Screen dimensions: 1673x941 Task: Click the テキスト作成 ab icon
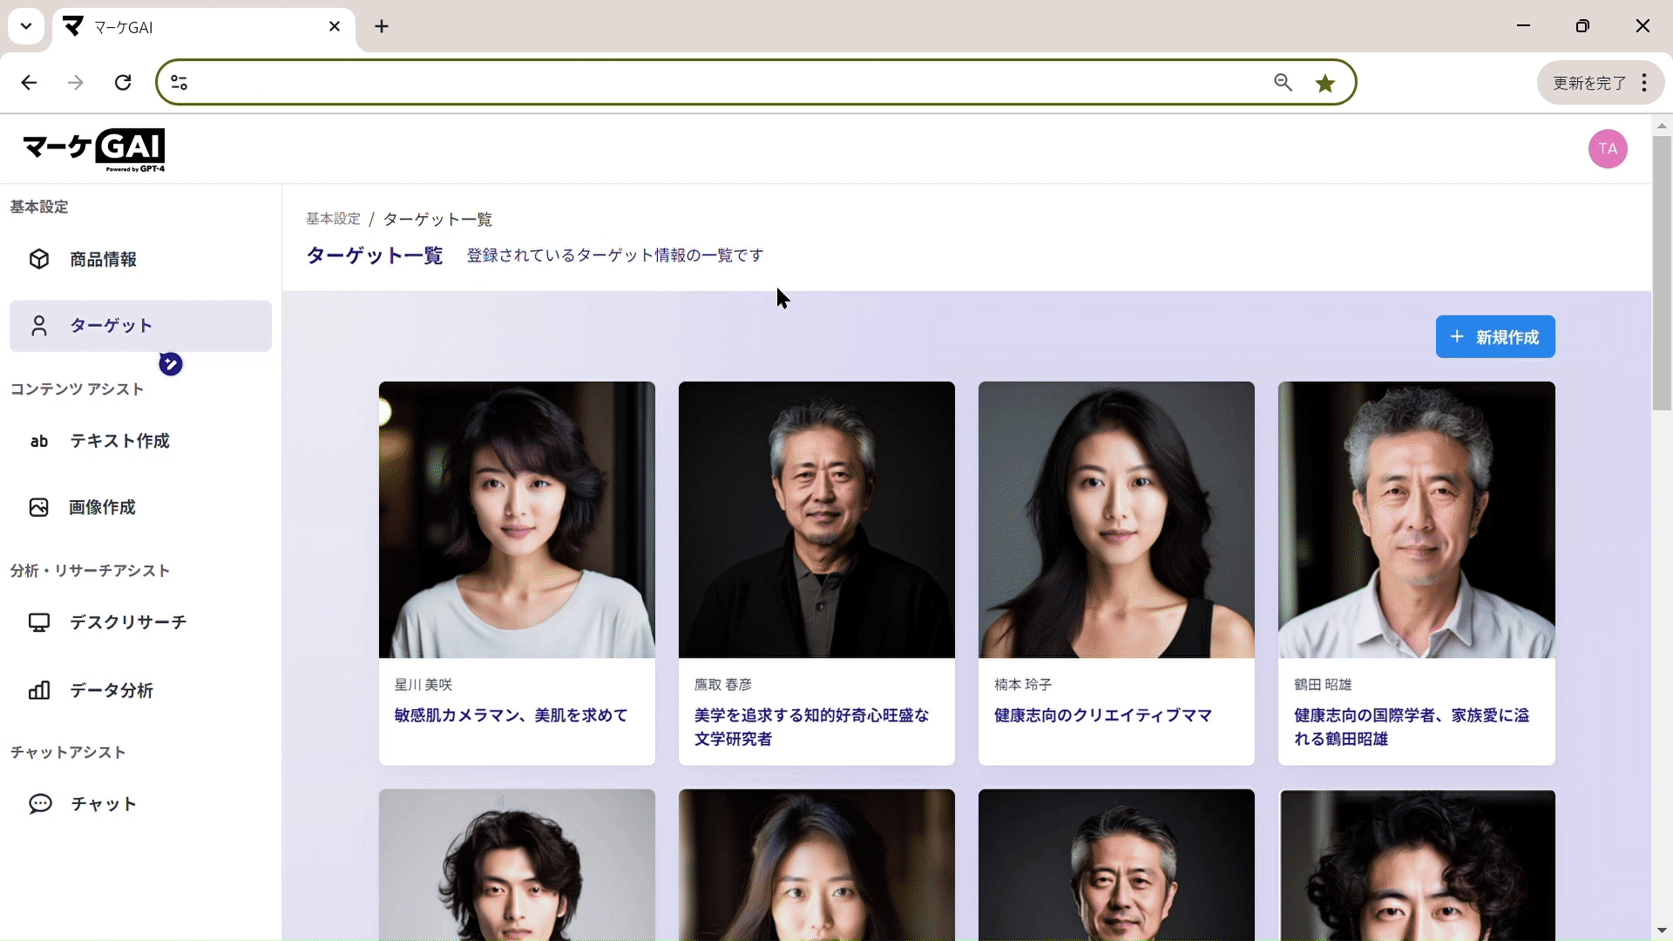click(39, 441)
